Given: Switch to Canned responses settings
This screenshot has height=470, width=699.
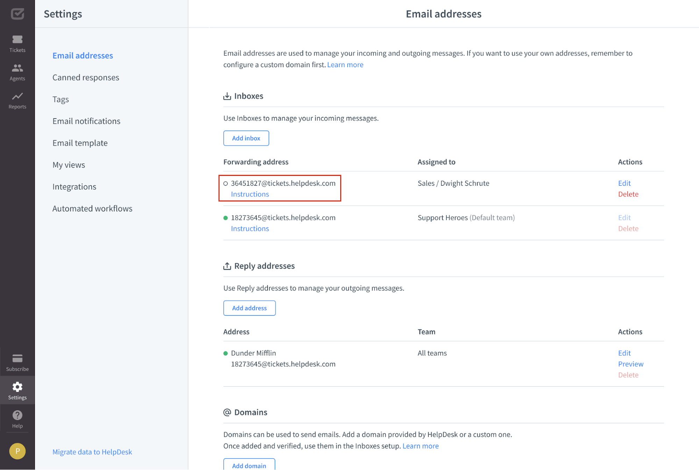Looking at the screenshot, I should click(x=86, y=77).
